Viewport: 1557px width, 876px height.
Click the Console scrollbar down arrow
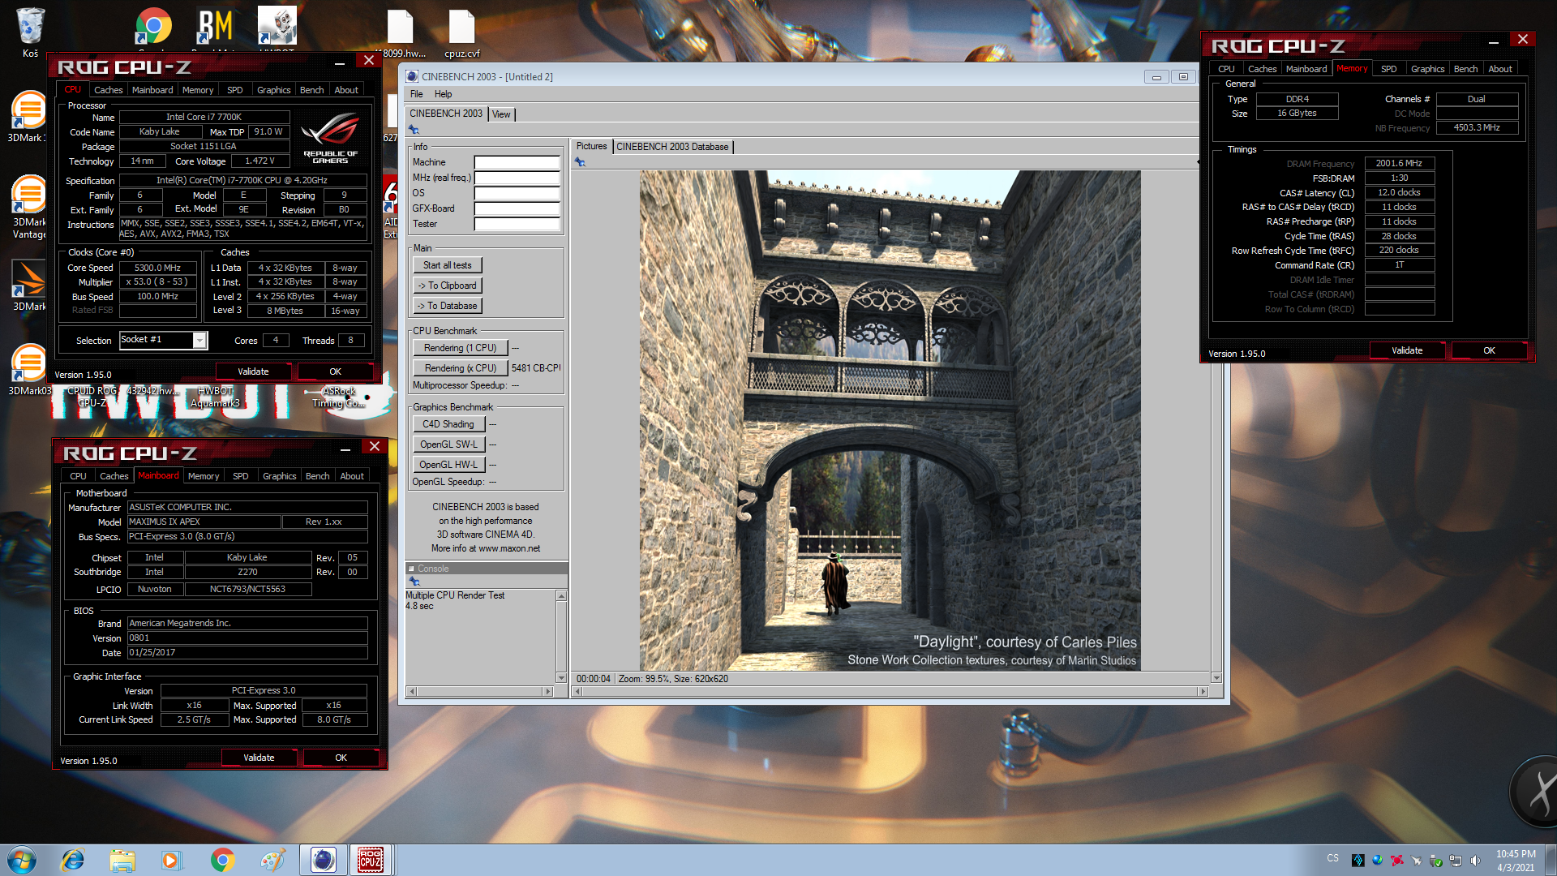click(561, 677)
